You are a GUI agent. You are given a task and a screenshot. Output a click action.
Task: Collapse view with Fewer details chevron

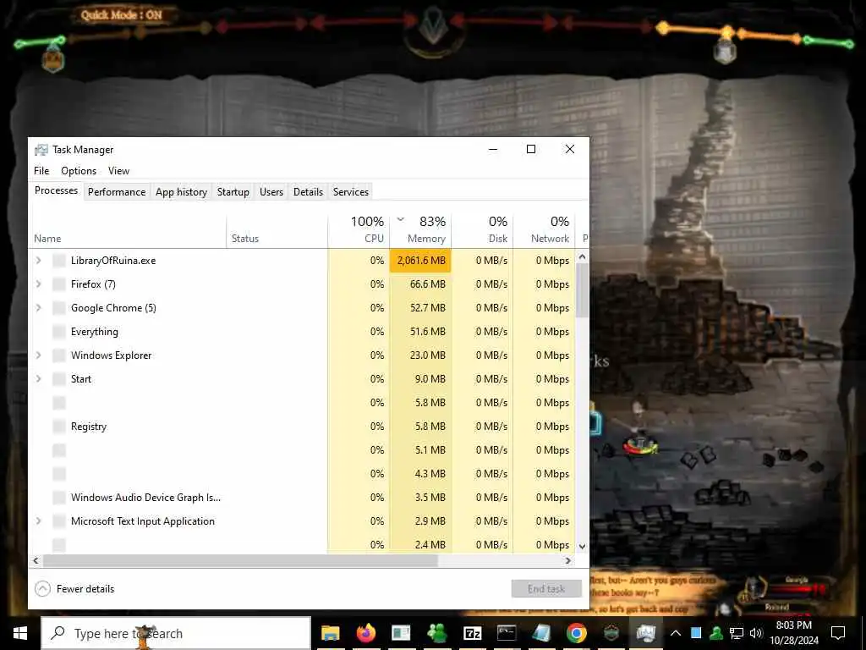[x=42, y=589]
